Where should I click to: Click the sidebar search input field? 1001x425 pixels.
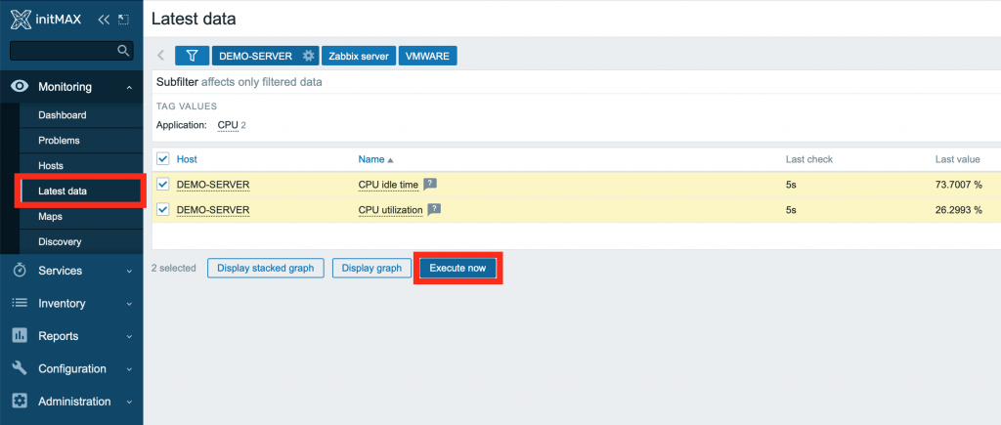click(x=61, y=50)
